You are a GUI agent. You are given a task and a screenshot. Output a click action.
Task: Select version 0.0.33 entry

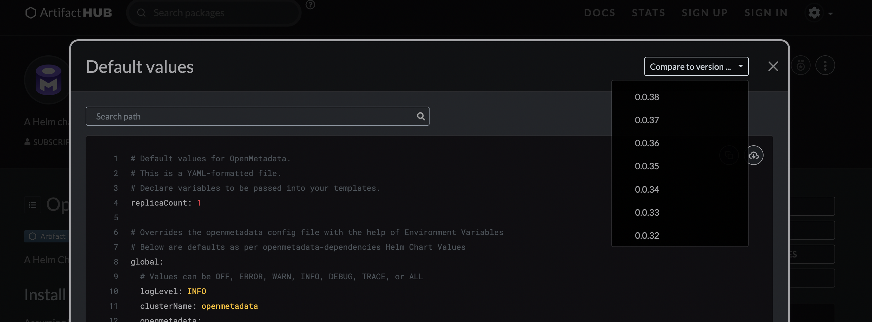pos(646,213)
